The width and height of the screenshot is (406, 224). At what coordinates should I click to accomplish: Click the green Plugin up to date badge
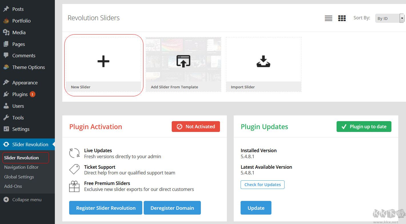(364, 127)
